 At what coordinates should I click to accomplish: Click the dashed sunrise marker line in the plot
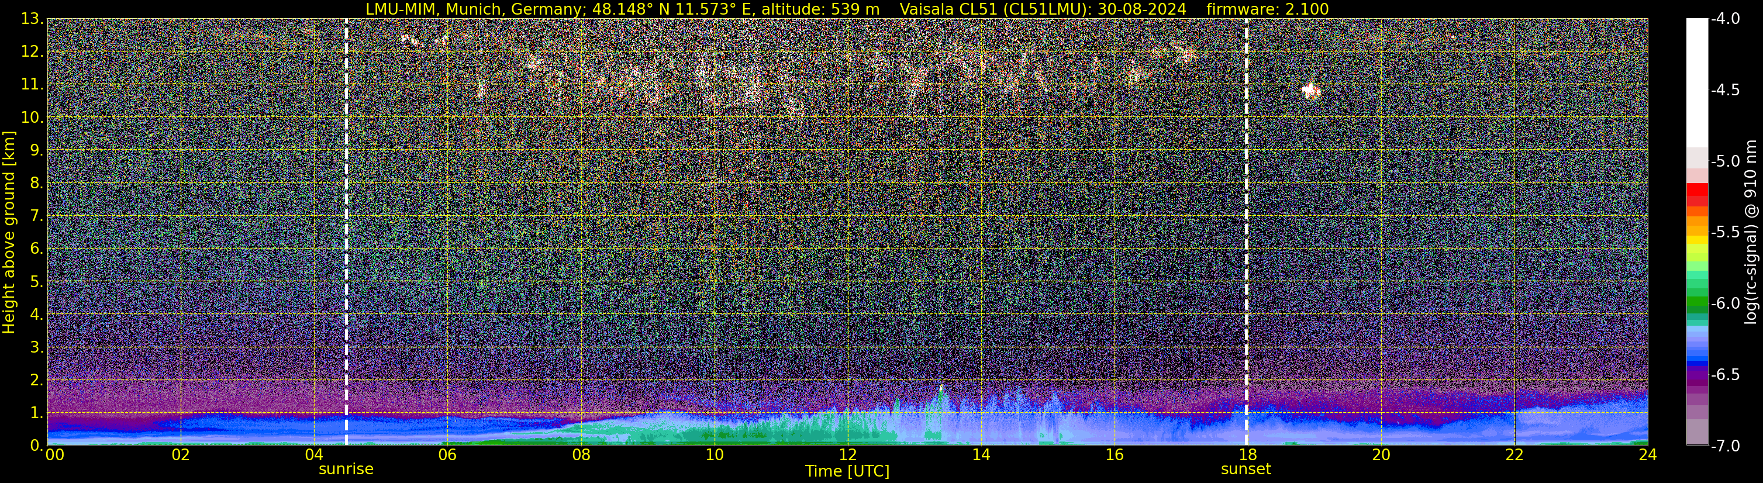(x=346, y=232)
